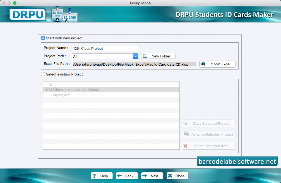Image resolution: width=281 pixels, height=183 pixels.
Task: Click Delete Selected Item button
Action: click(x=209, y=146)
